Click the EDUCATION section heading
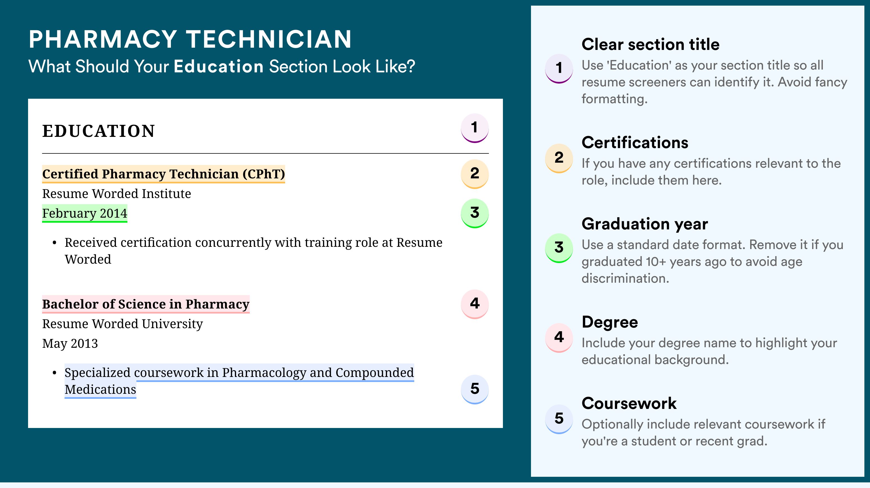 click(99, 131)
